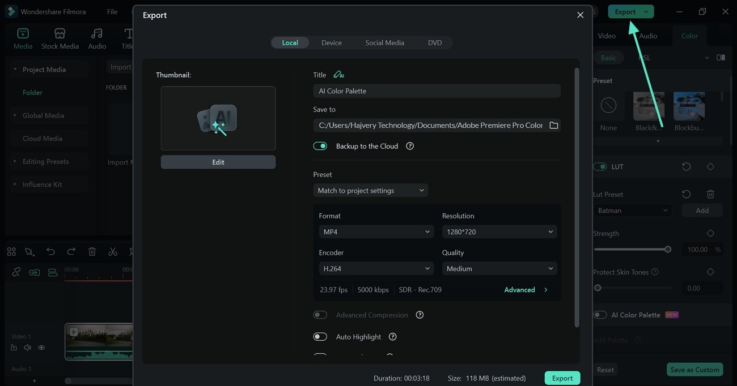Switch to the Social Media tab
The image size is (737, 386).
(384, 43)
